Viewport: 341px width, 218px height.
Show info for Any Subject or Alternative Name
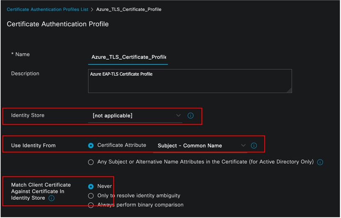click(x=320, y=162)
